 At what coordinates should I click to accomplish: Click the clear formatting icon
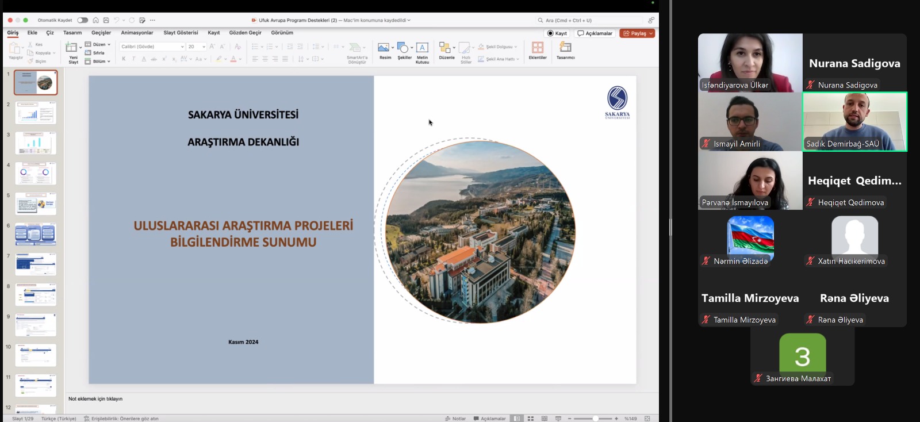pos(237,47)
